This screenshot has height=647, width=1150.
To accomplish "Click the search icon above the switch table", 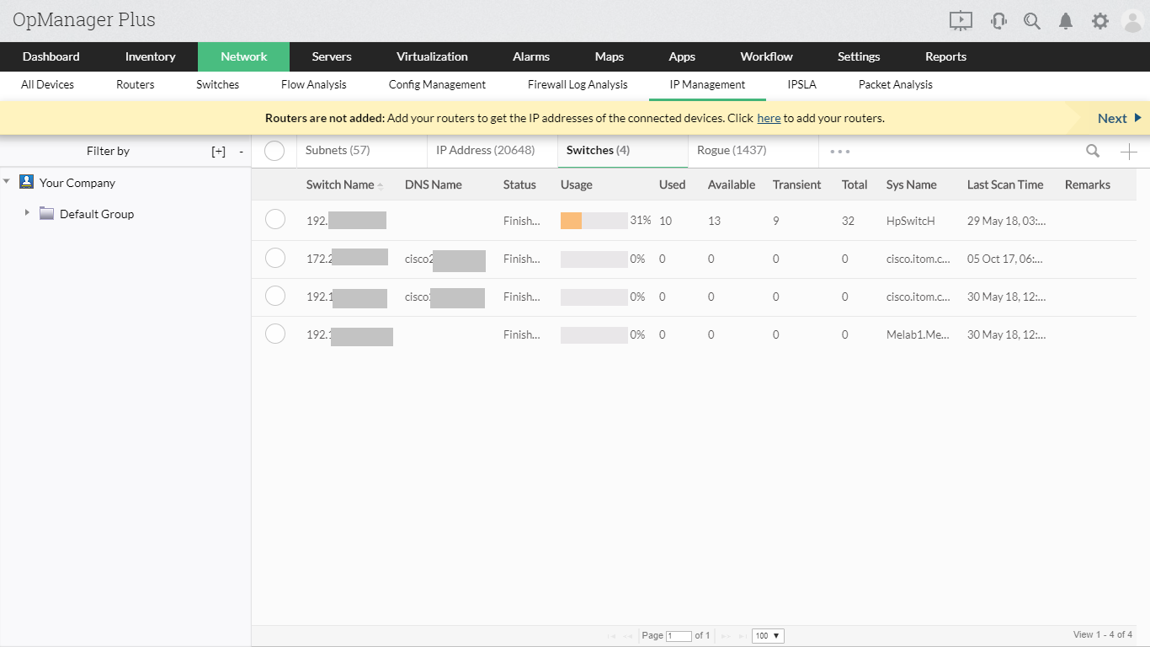I will click(x=1093, y=151).
